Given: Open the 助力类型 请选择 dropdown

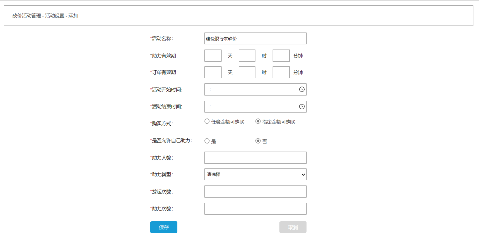Looking at the screenshot, I should click(255, 175).
